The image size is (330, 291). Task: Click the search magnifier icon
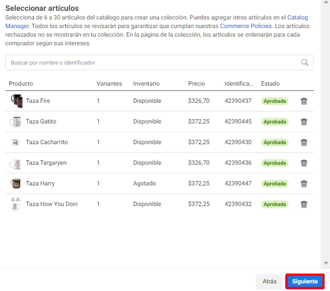(305, 62)
